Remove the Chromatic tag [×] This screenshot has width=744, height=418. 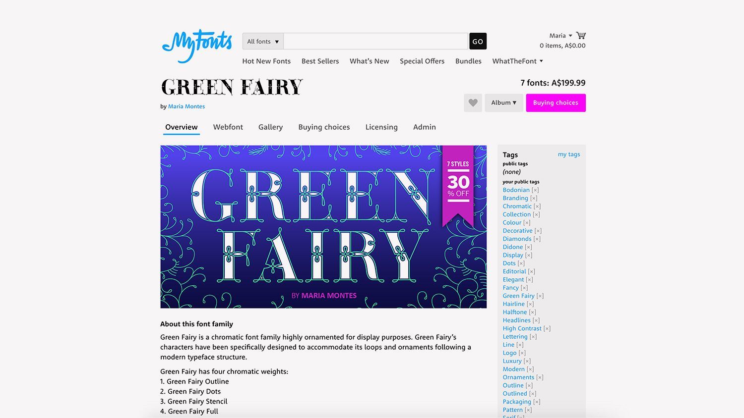(537, 207)
